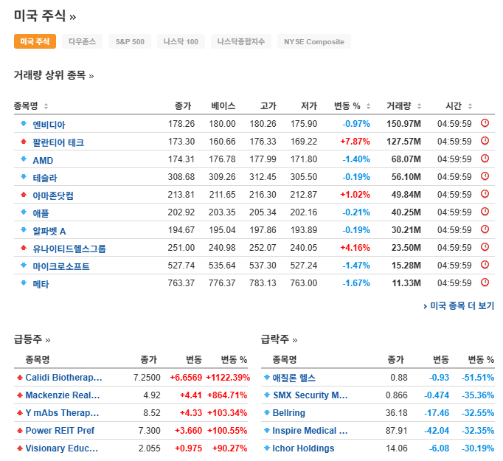Click the down arrow icon beside Ichor Holdings
The image size is (503, 461).
pyautogui.click(x=266, y=448)
